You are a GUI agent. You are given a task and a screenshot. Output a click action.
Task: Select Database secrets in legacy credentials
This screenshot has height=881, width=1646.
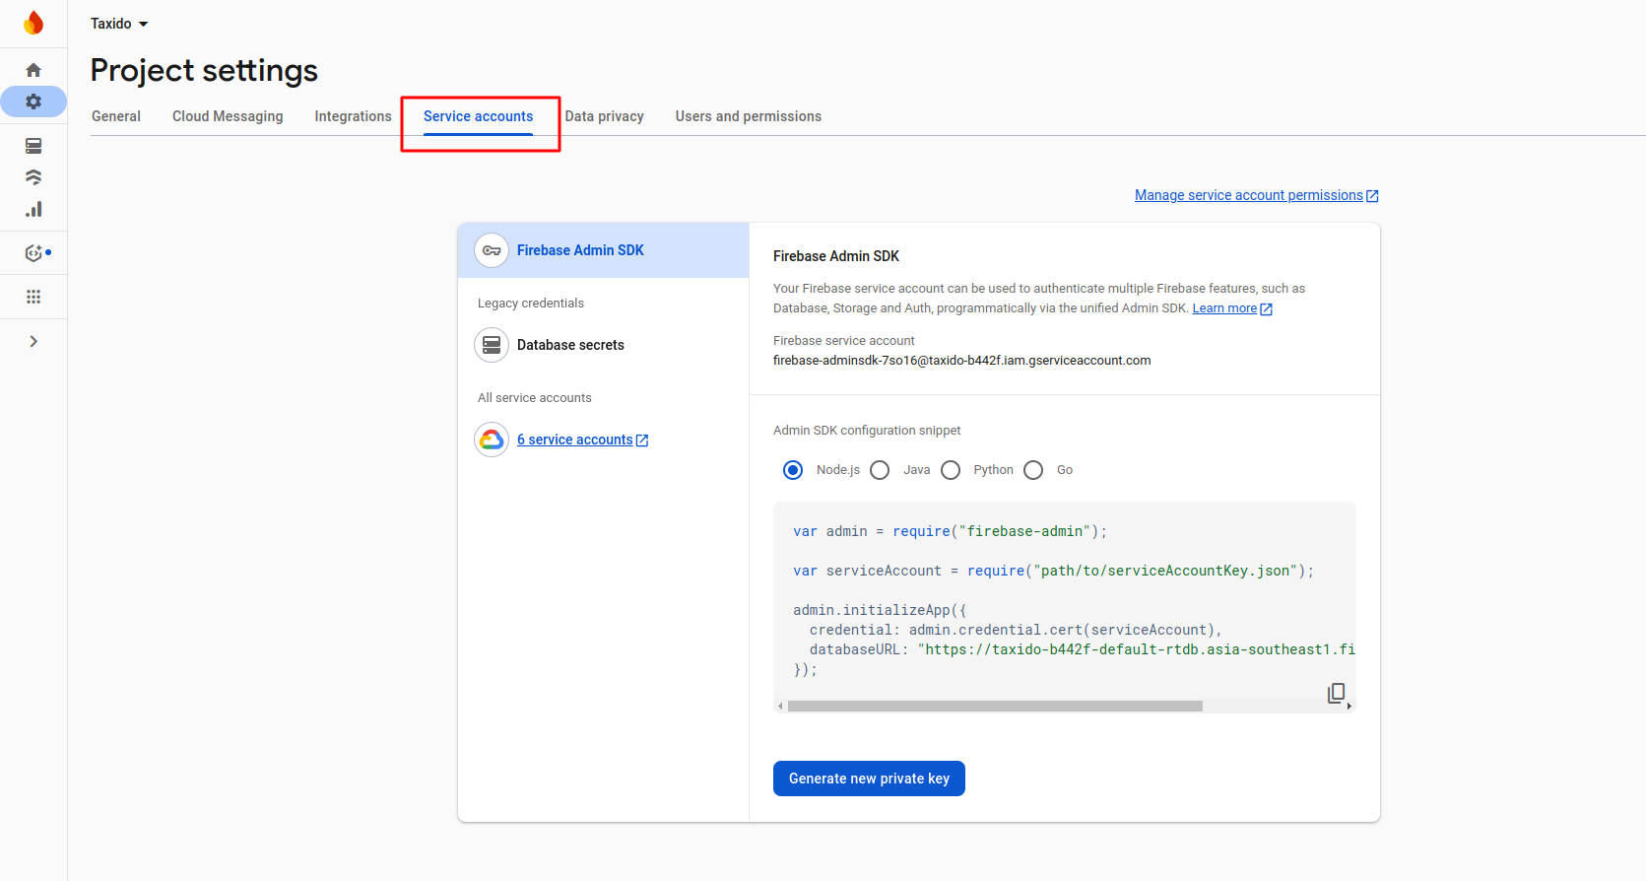(x=570, y=345)
